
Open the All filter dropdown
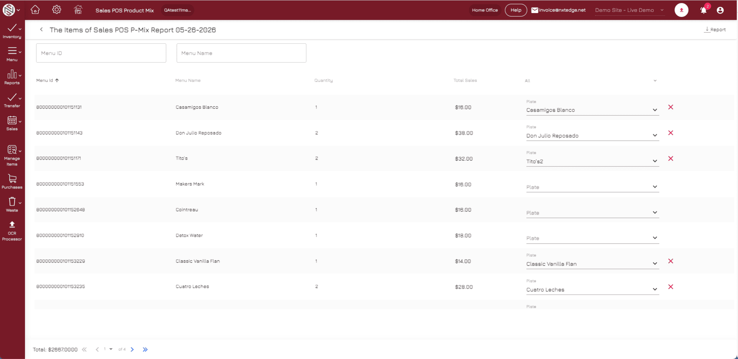tap(591, 81)
